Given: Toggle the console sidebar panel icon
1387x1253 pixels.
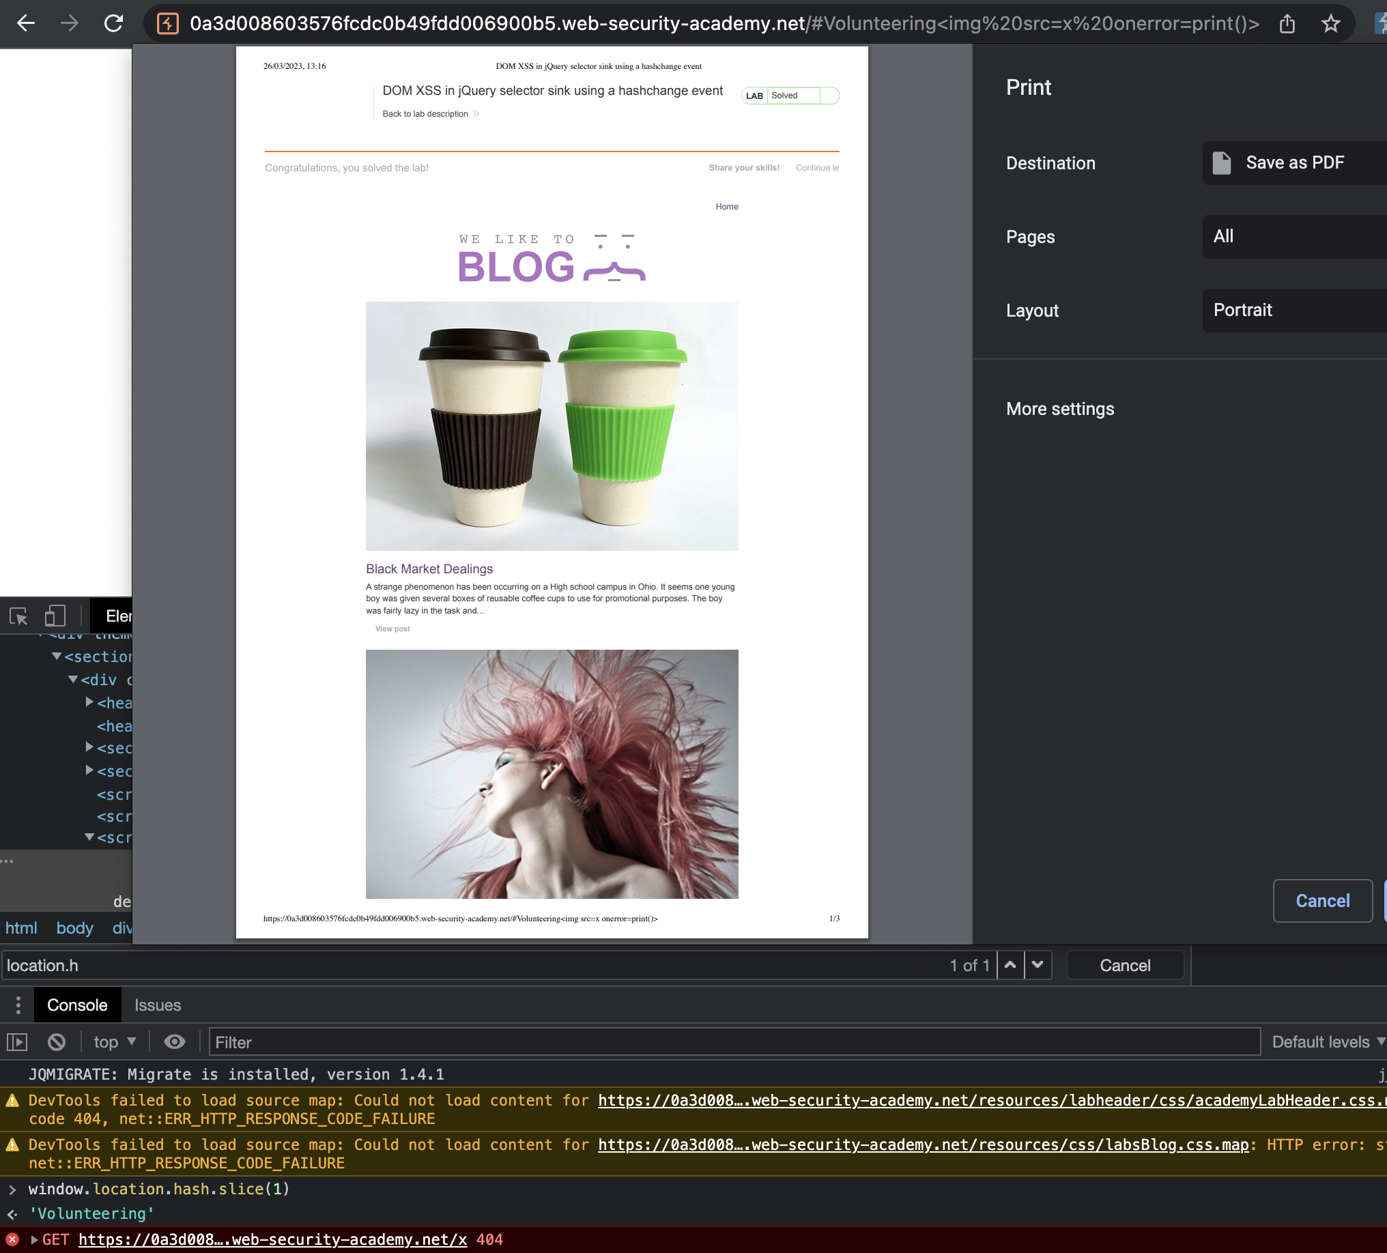Looking at the screenshot, I should (x=17, y=1042).
